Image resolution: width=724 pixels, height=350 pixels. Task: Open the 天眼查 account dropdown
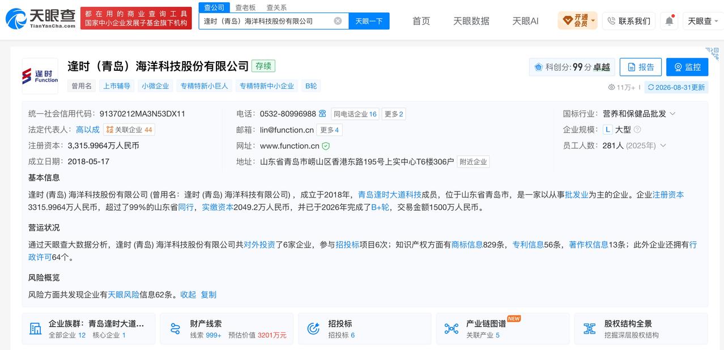point(704,21)
